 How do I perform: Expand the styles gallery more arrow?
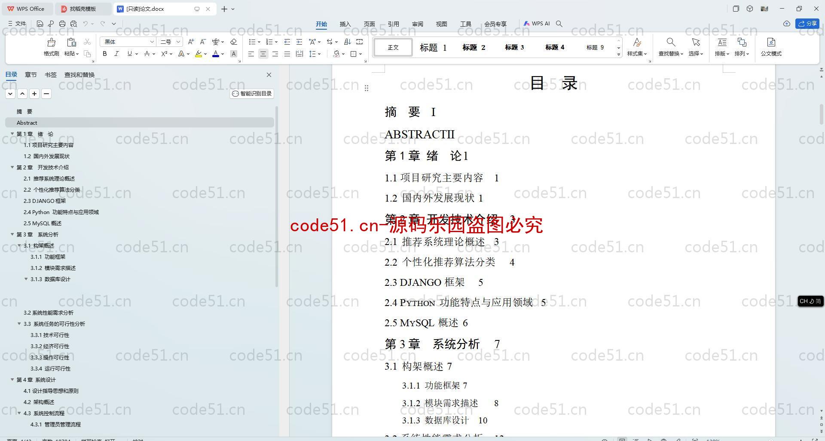coord(619,55)
